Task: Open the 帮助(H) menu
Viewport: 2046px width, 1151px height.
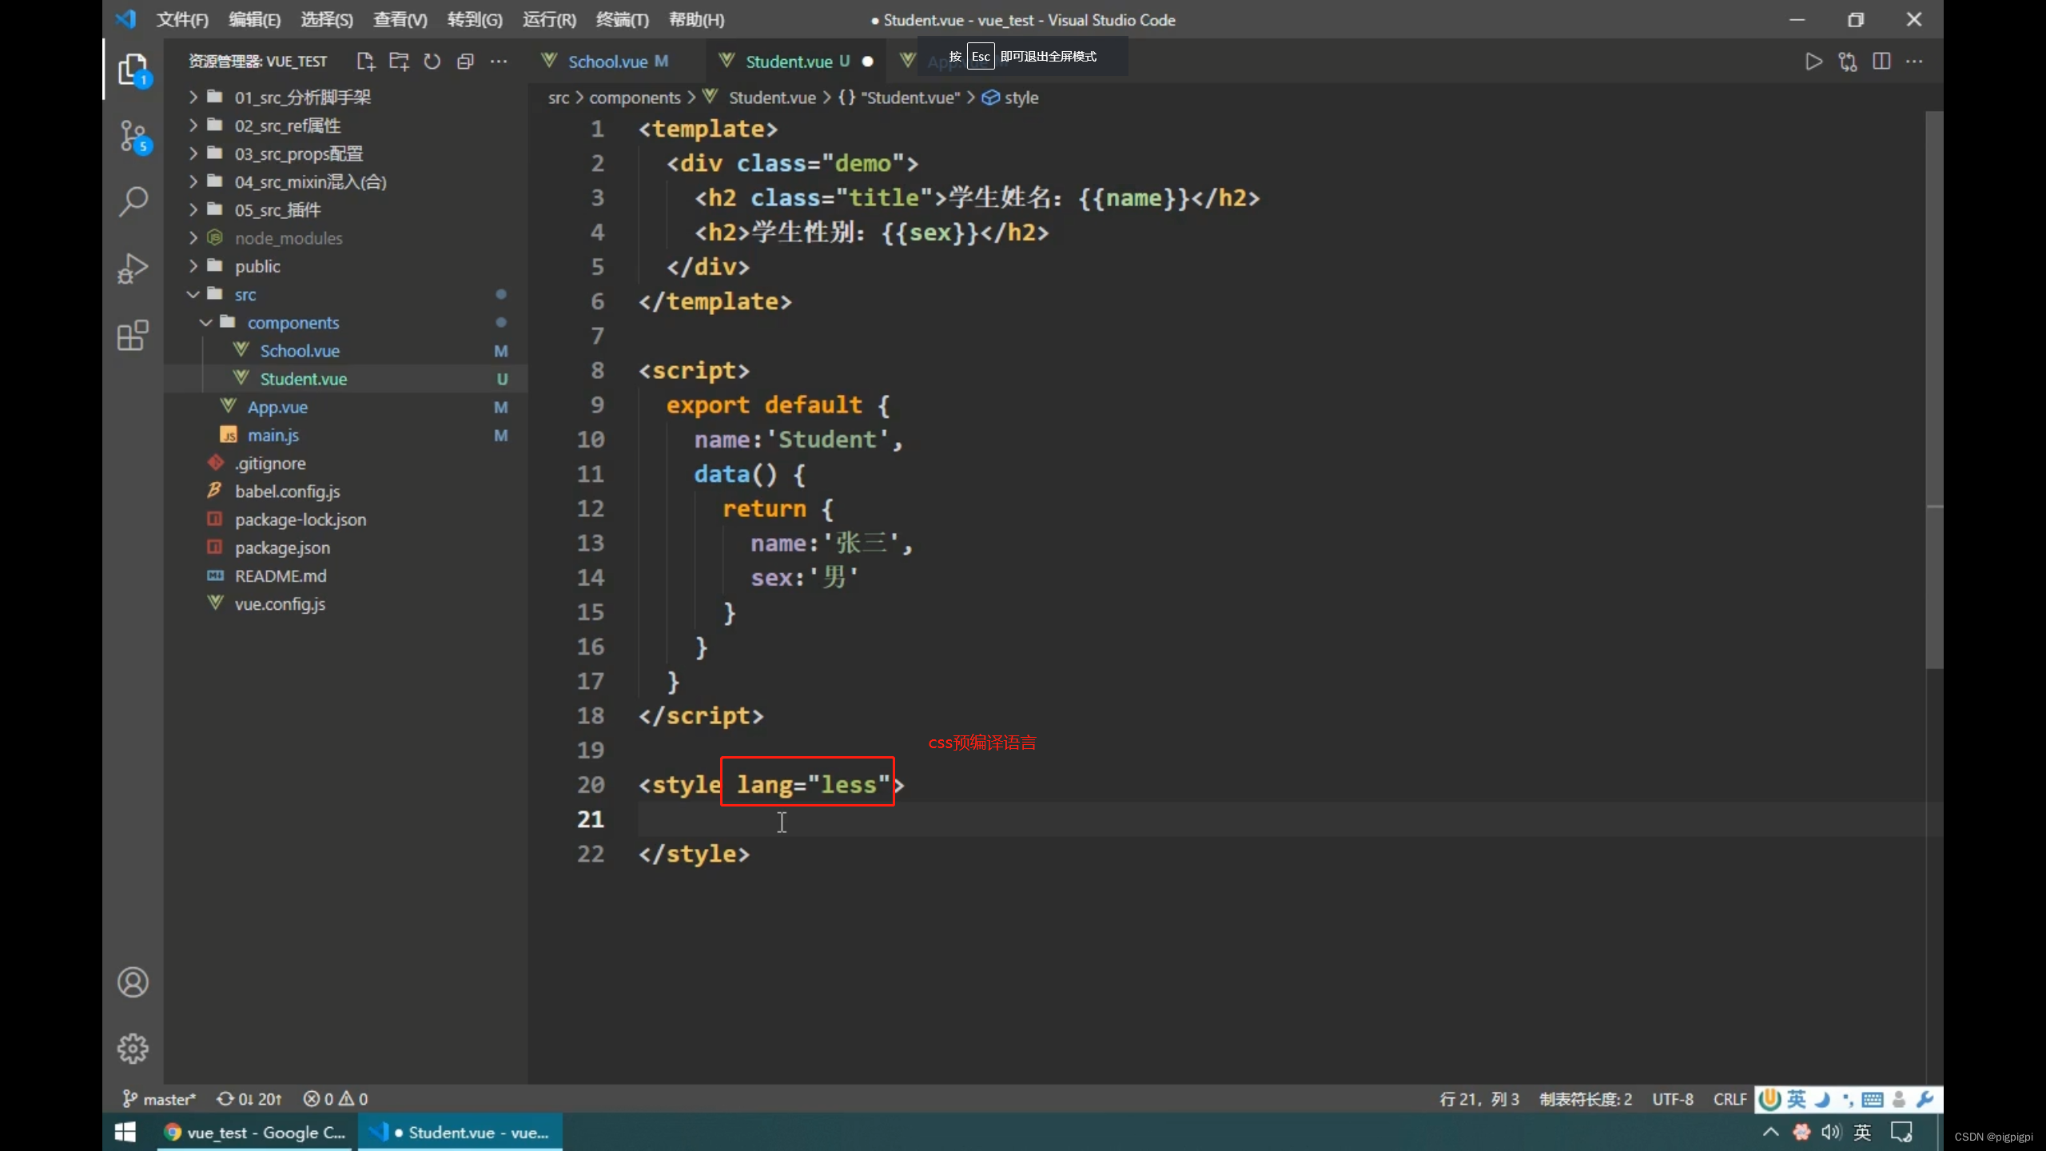Action: coord(696,20)
